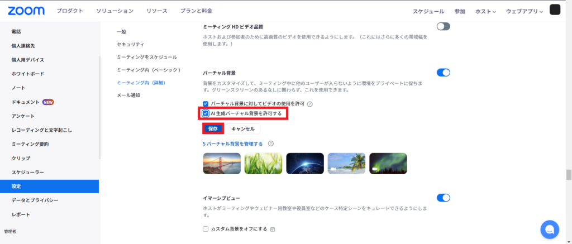Viewport: 572px width, 244px height.
Task: Open the profile avatar icon
Action: (x=555, y=10)
